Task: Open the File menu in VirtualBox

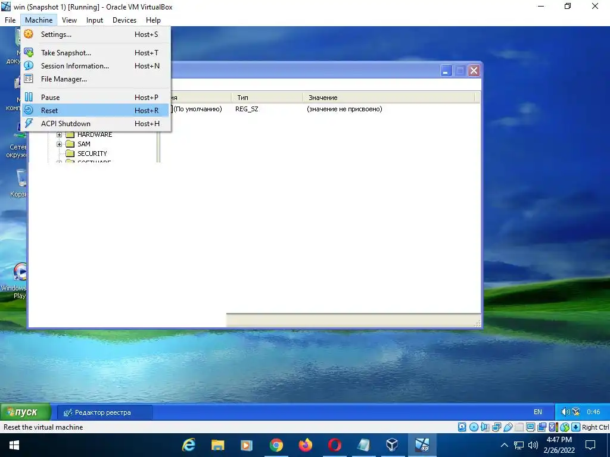Action: coord(10,20)
